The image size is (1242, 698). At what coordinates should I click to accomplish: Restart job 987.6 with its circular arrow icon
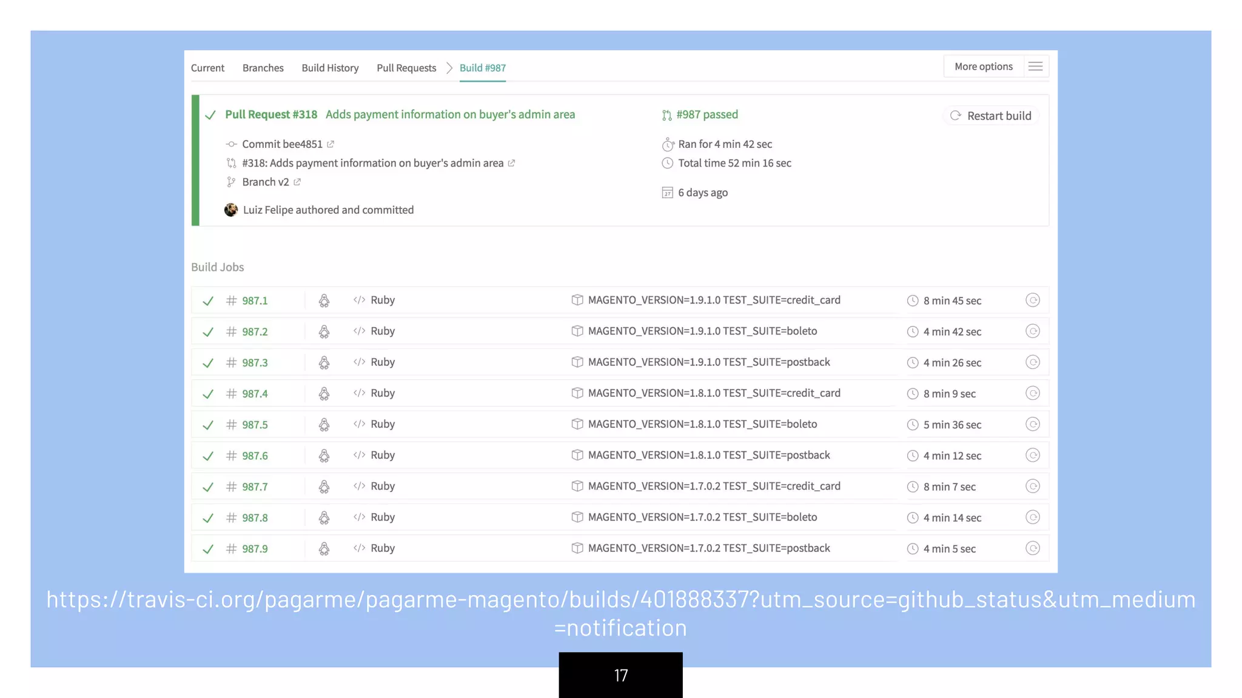click(1033, 455)
